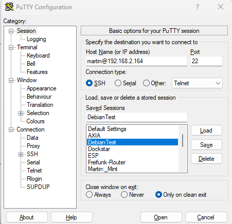232x224 pixels.
Task: Select the SSH connection type radio button
Action: 89,83
